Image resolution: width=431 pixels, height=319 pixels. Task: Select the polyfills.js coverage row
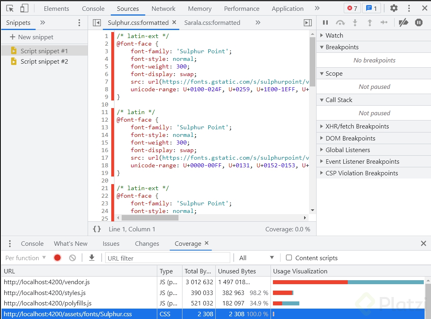(x=213, y=303)
